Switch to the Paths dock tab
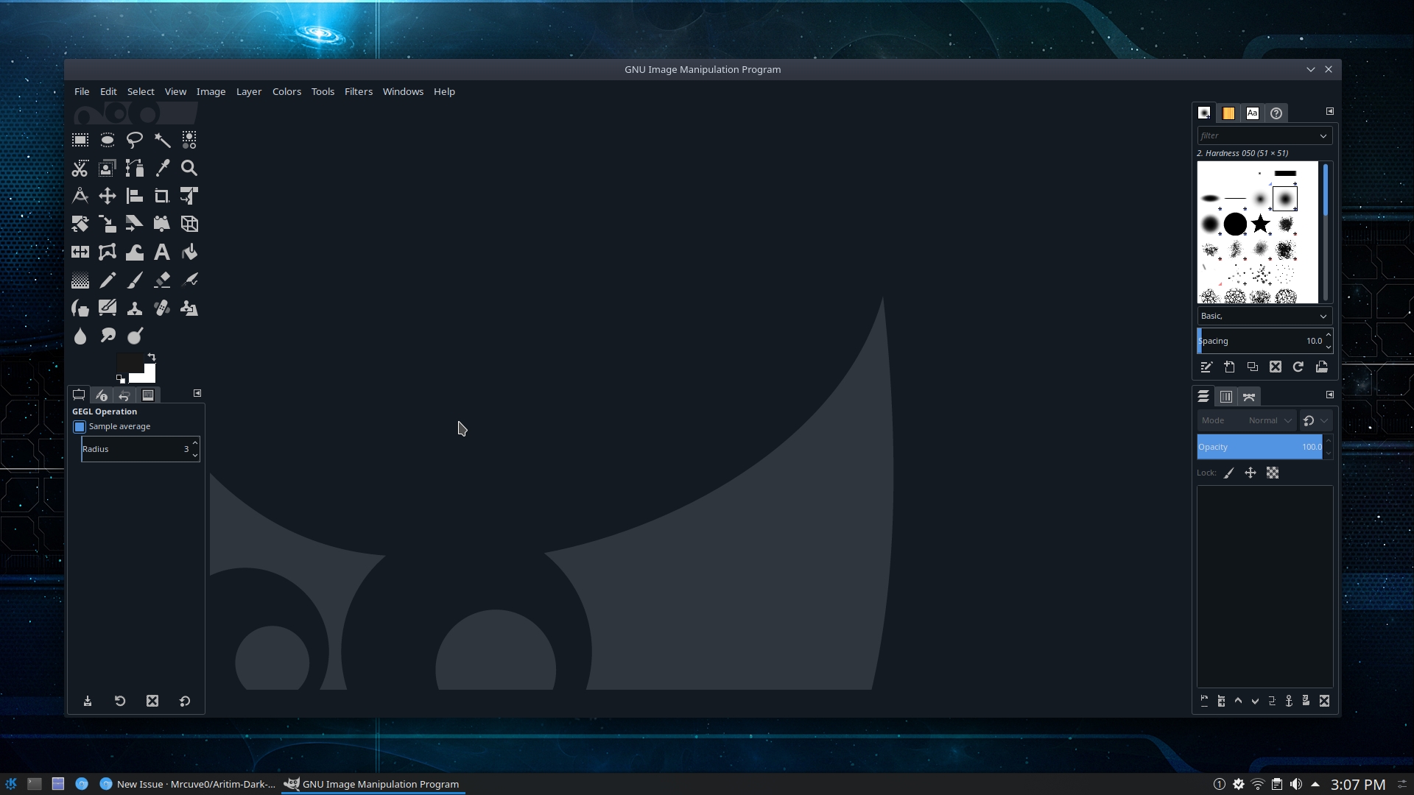The width and height of the screenshot is (1414, 795). pyautogui.click(x=1249, y=397)
